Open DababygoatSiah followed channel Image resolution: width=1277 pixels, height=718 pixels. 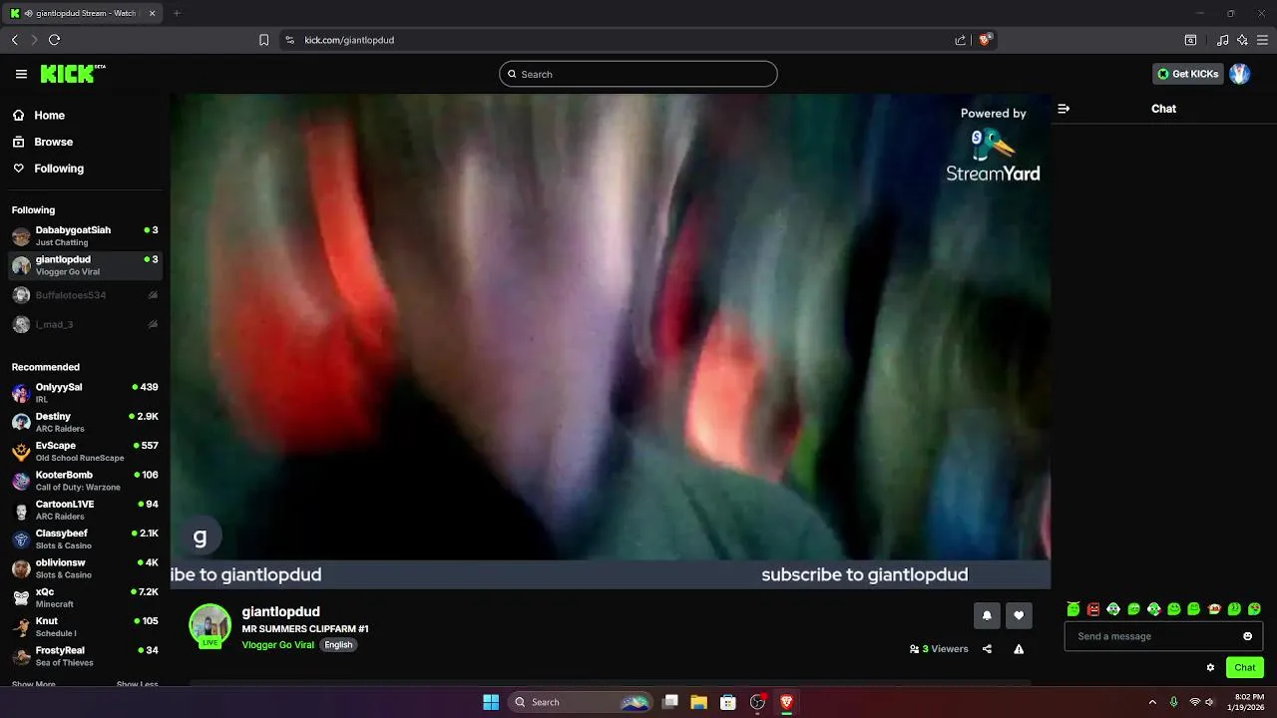pos(85,235)
